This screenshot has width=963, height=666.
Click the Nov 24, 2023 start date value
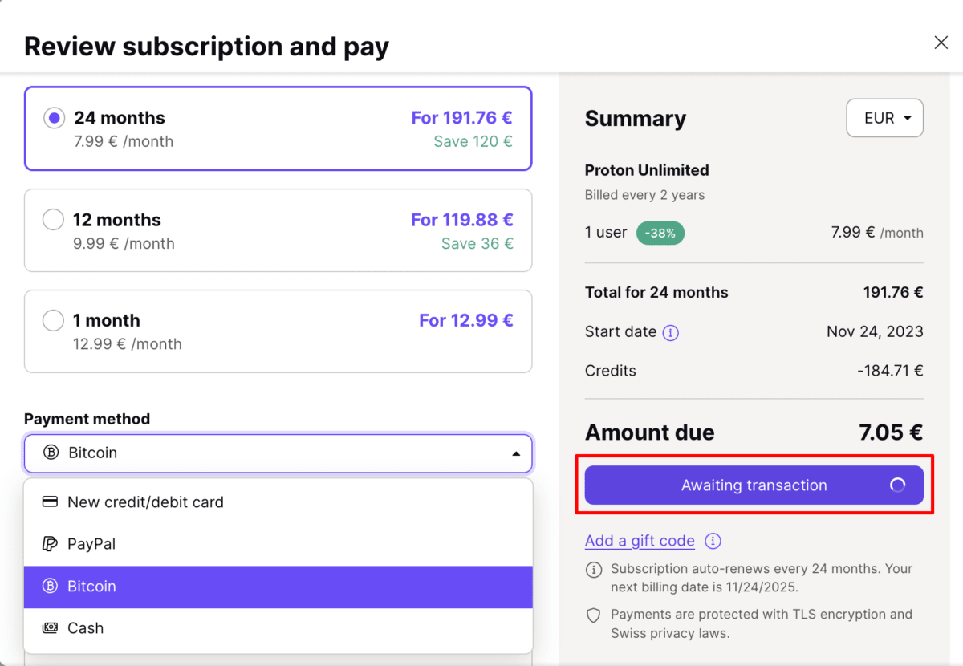(875, 331)
